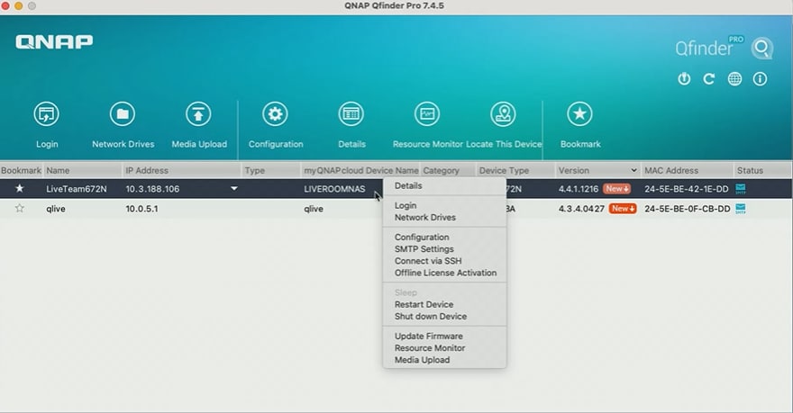Toggle bookmark star for LiveTeam672N
The width and height of the screenshot is (793, 413).
pyautogui.click(x=19, y=188)
